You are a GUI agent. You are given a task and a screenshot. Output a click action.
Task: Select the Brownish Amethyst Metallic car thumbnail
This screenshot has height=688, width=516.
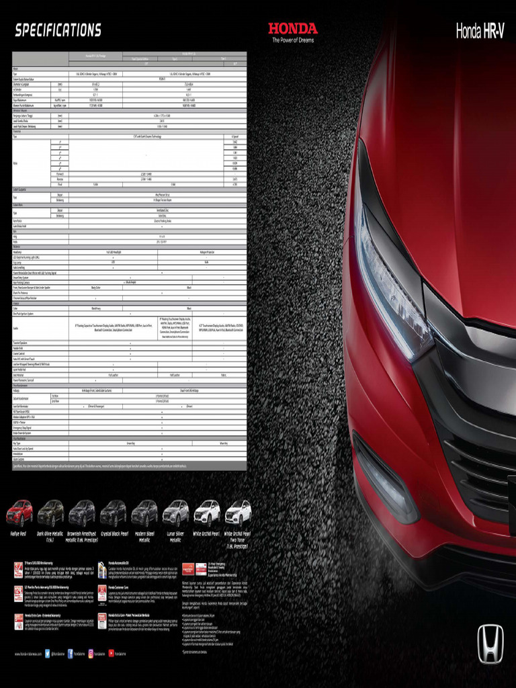click(81, 513)
